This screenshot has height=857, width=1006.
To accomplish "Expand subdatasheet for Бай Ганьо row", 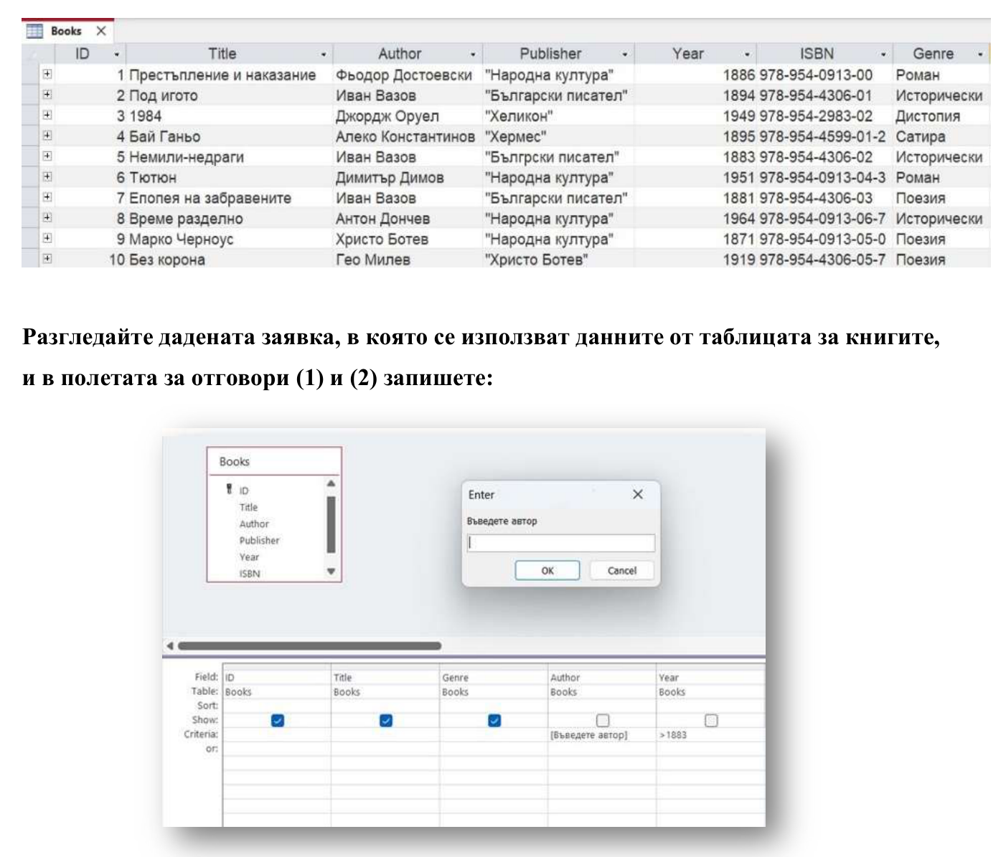I will point(47,136).
